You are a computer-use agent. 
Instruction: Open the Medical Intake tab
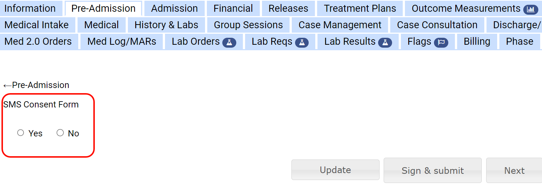pyautogui.click(x=37, y=25)
